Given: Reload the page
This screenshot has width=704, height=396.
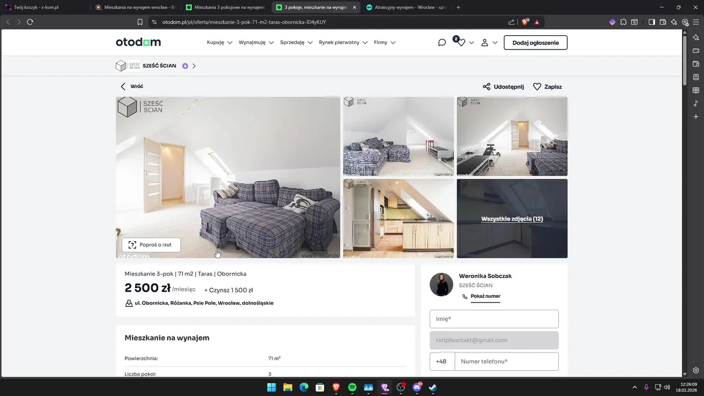Looking at the screenshot, I should click(x=30, y=22).
